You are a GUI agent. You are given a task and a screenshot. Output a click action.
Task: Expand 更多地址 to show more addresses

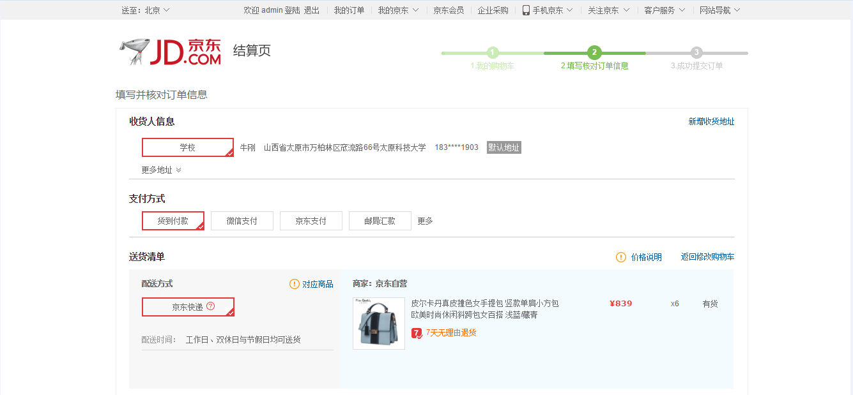click(x=162, y=170)
